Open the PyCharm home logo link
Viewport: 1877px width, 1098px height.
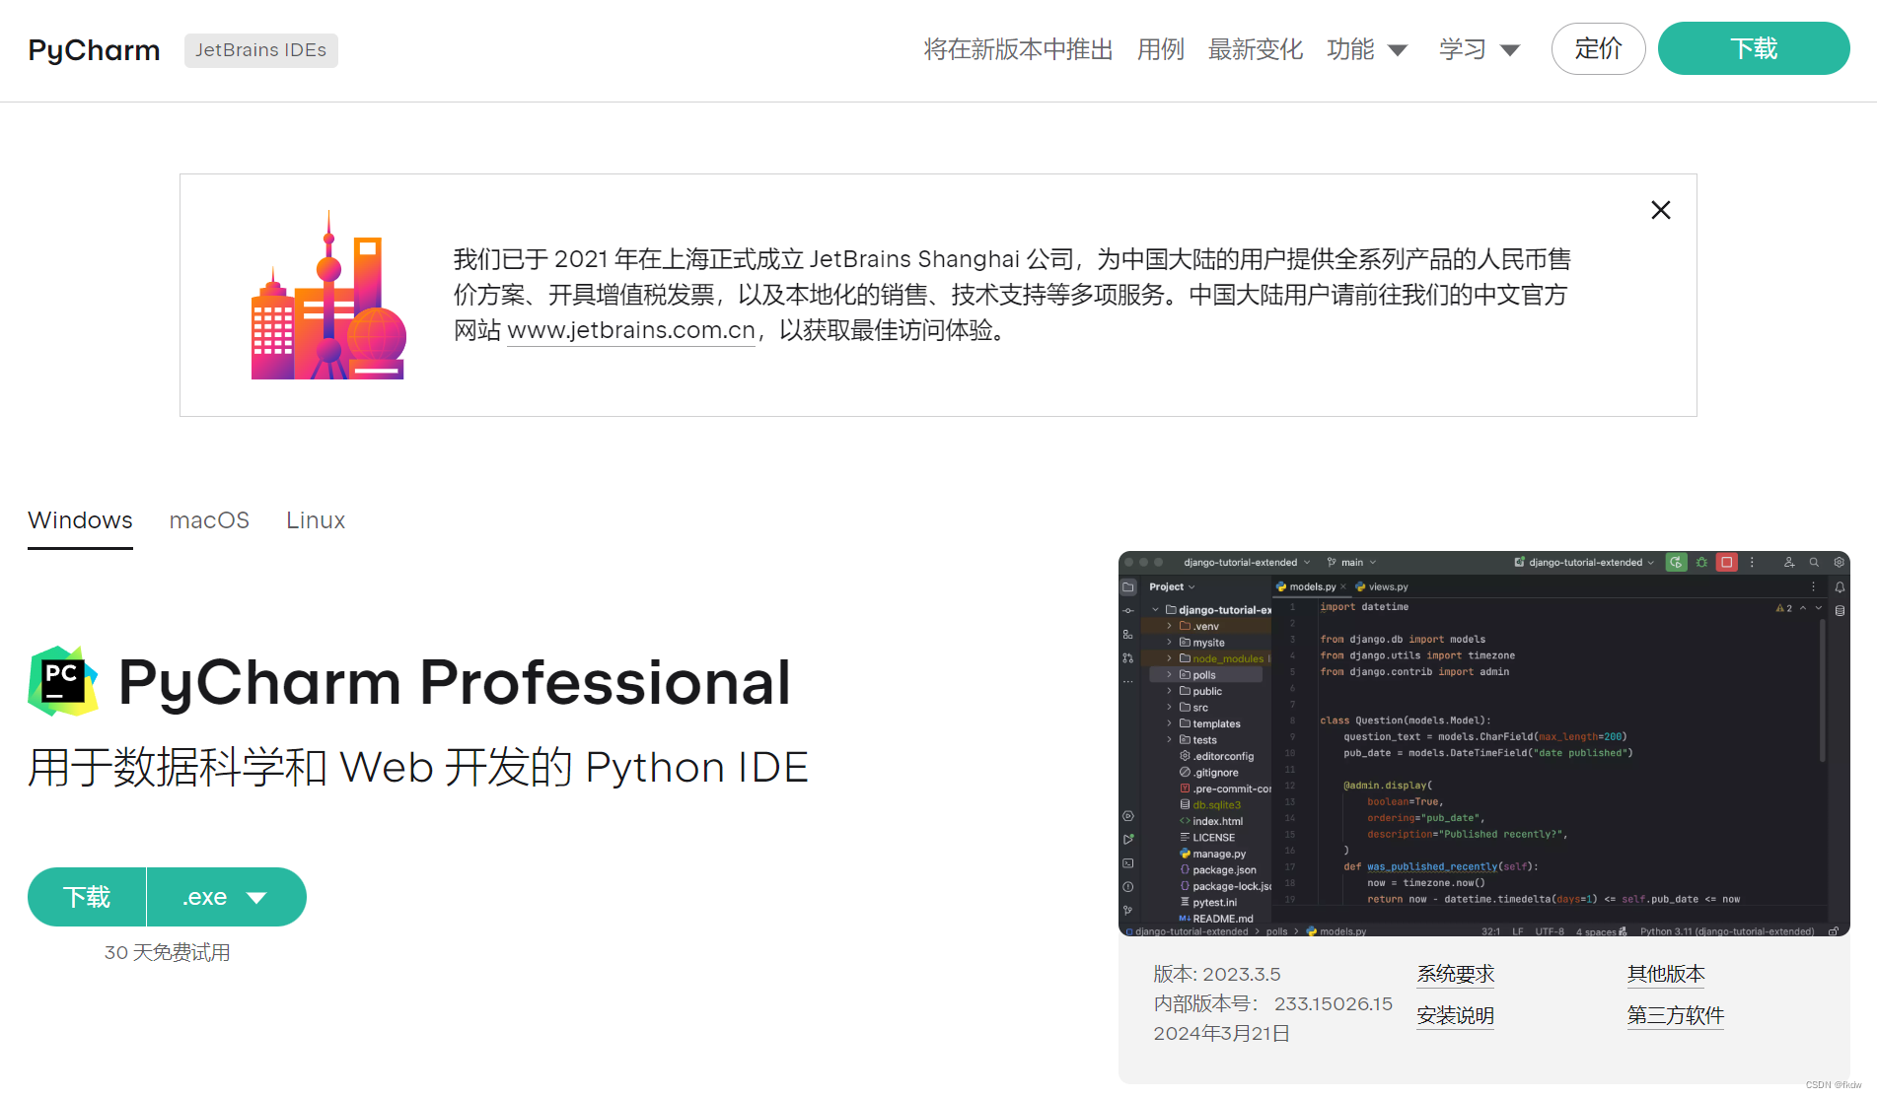click(94, 50)
